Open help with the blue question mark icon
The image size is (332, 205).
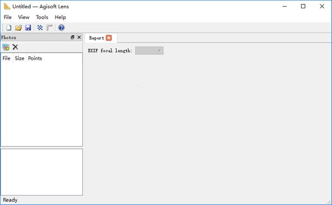click(x=61, y=28)
